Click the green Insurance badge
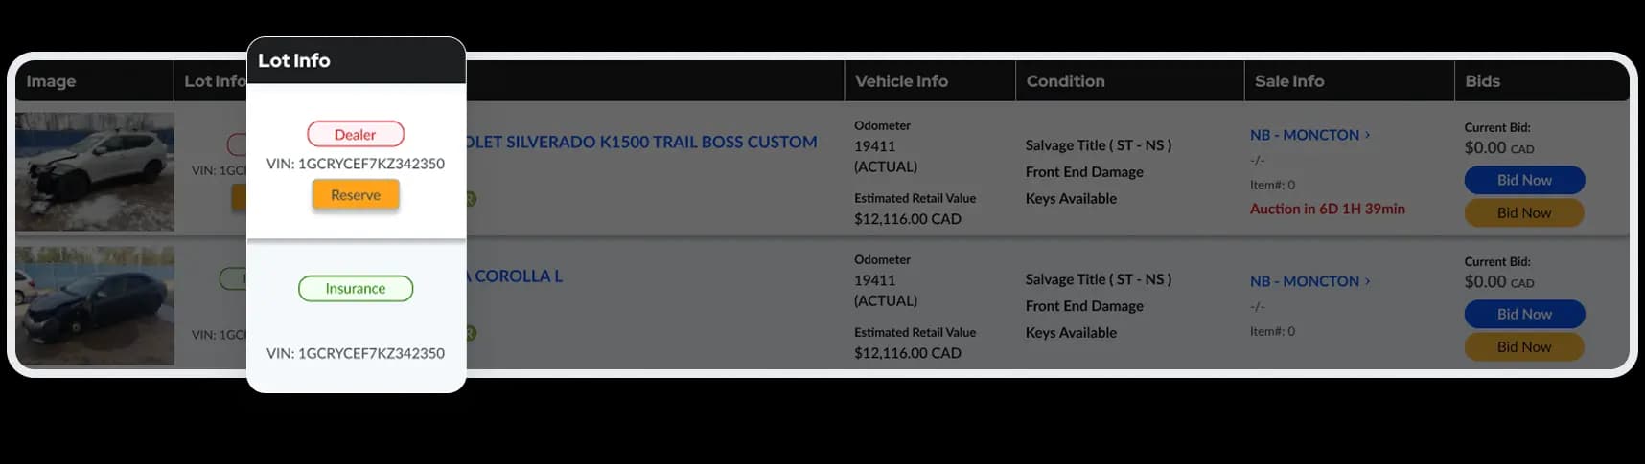 pos(356,288)
